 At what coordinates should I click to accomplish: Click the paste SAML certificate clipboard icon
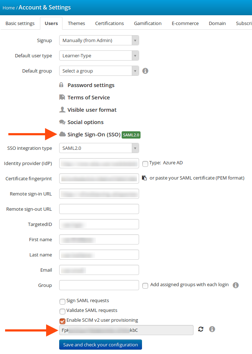point(144,178)
